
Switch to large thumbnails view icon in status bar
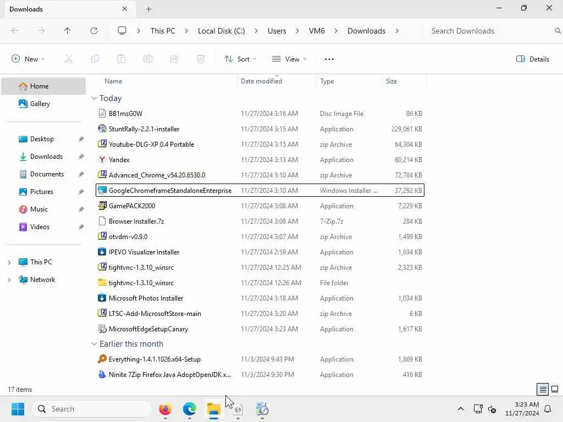555,389
